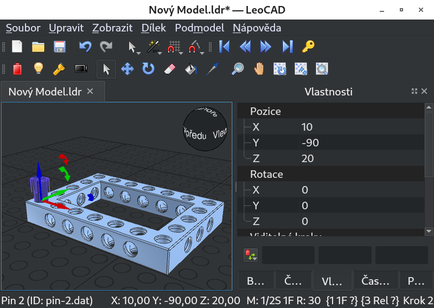This screenshot has width=434, height=308.
Task: Switch to the Č... panel tab
Action: click(x=293, y=280)
